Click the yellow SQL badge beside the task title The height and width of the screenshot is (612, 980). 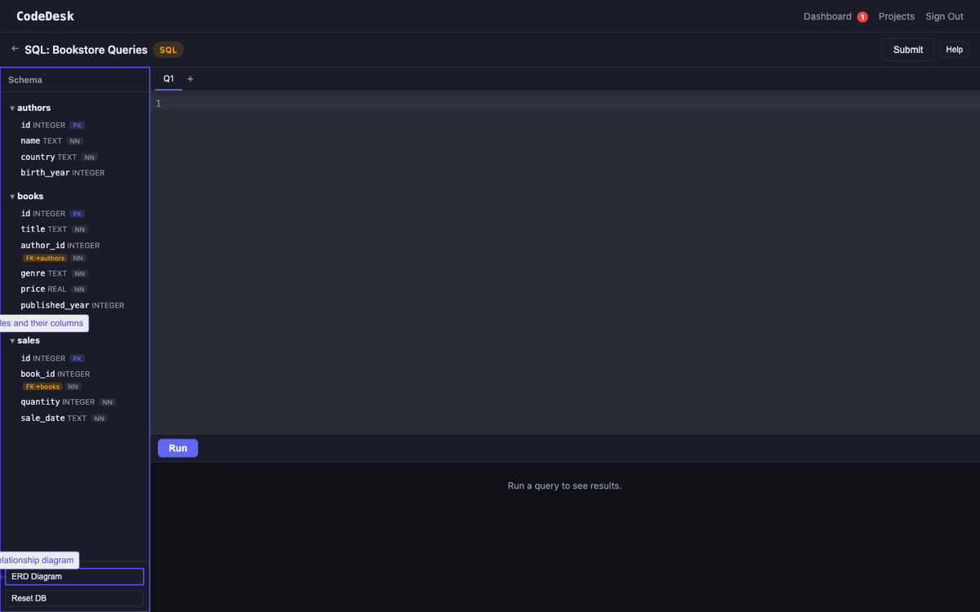(167, 50)
